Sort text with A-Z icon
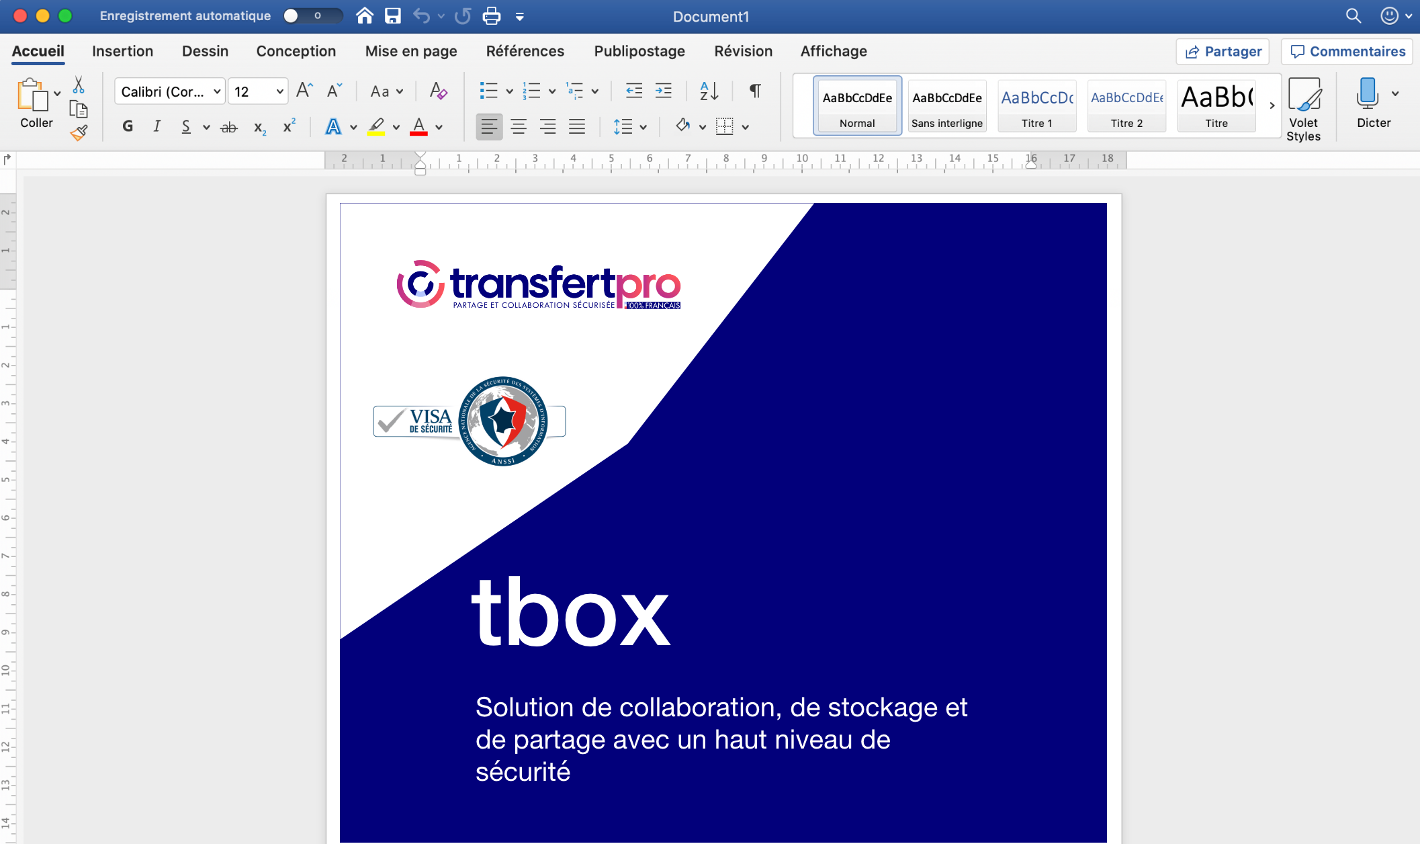This screenshot has width=1420, height=844. pyautogui.click(x=709, y=91)
